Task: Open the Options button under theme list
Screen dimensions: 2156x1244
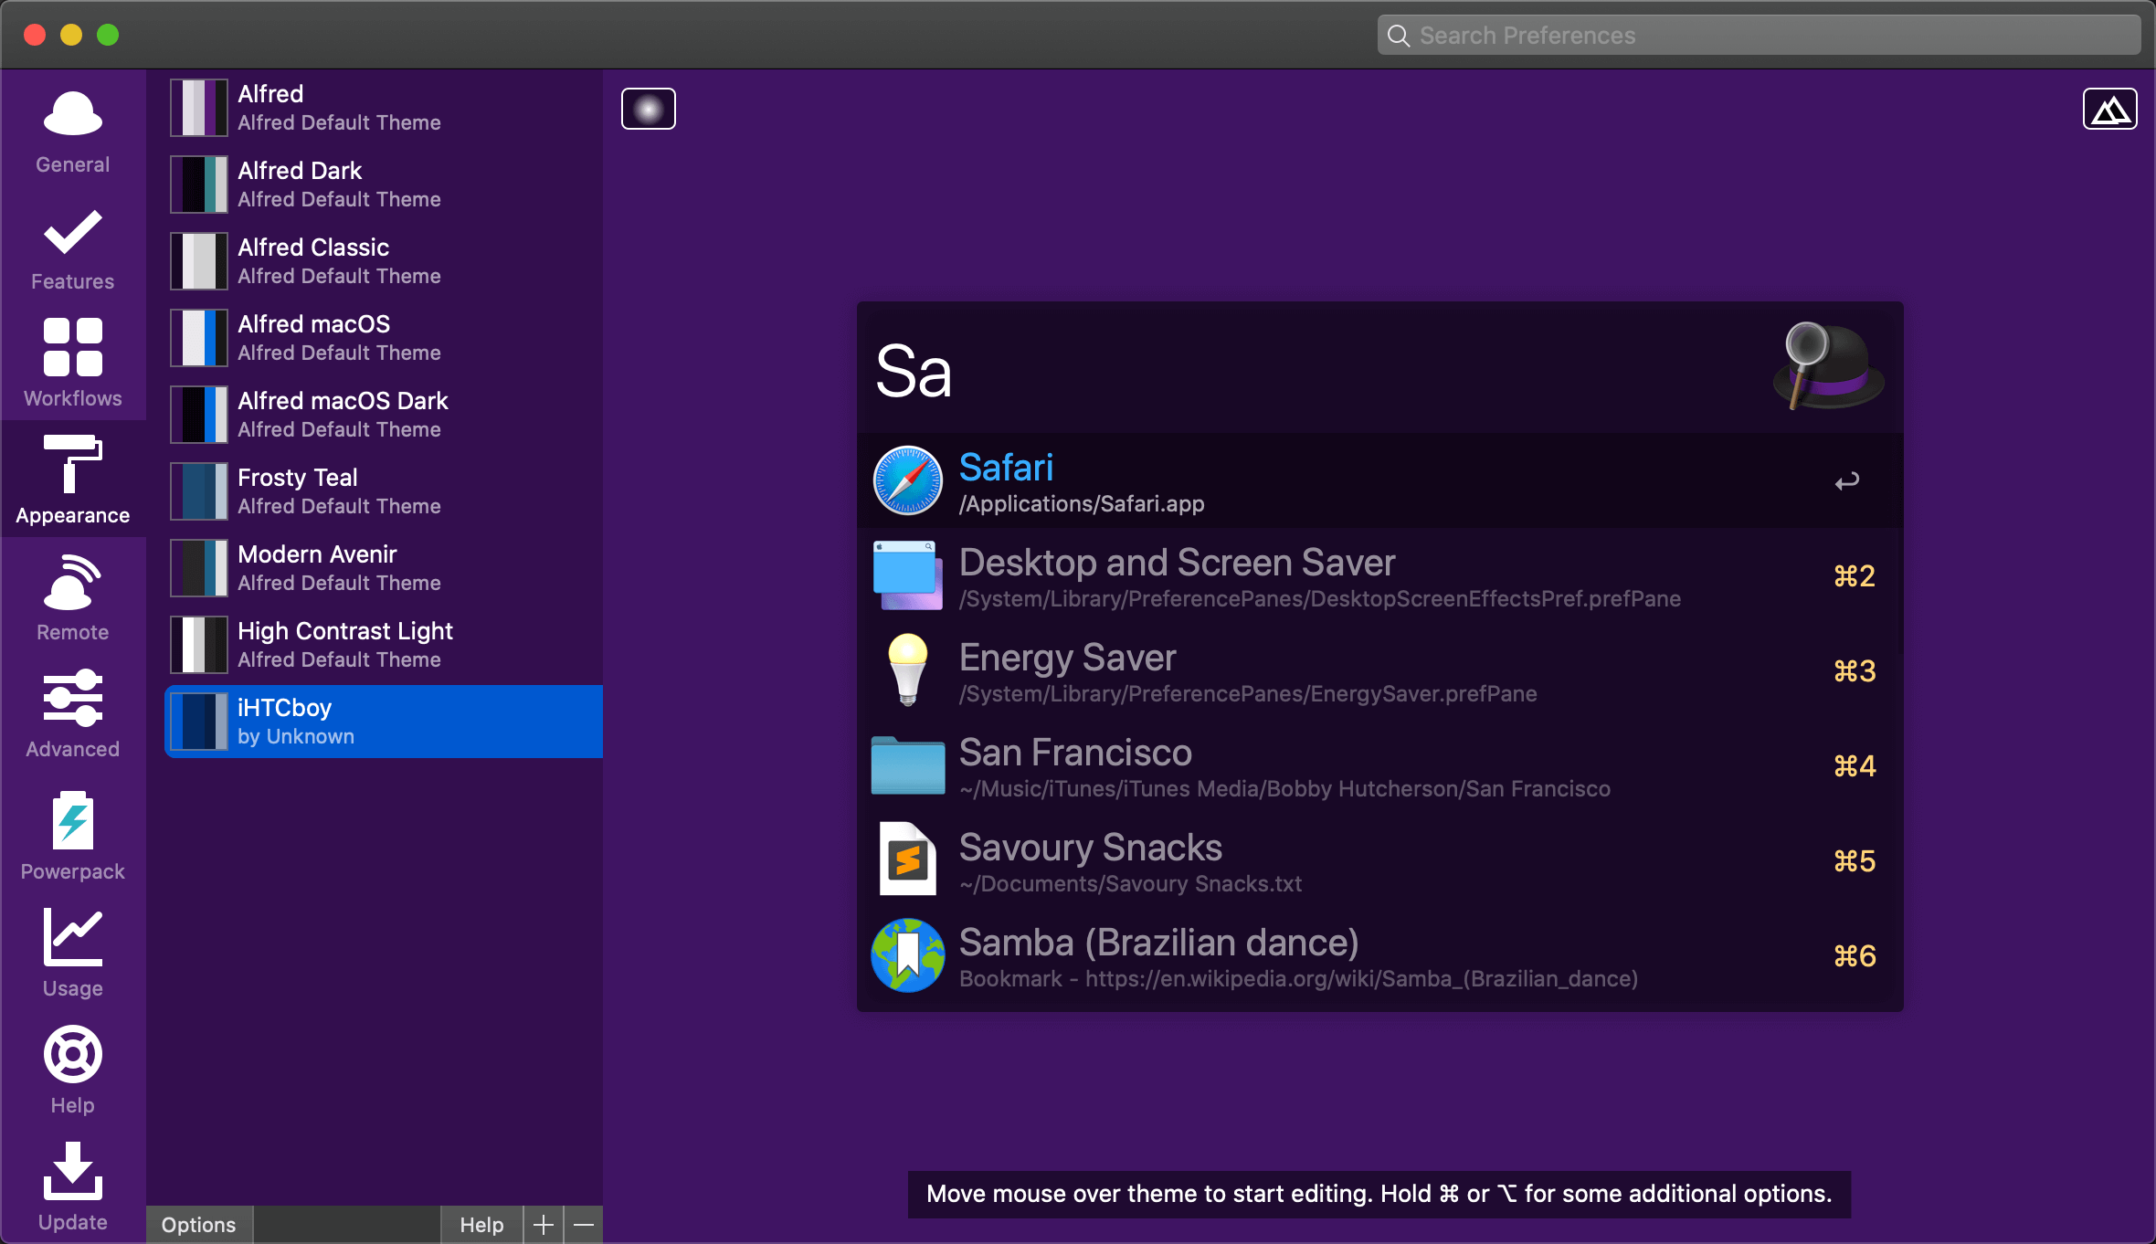Action: 199,1224
